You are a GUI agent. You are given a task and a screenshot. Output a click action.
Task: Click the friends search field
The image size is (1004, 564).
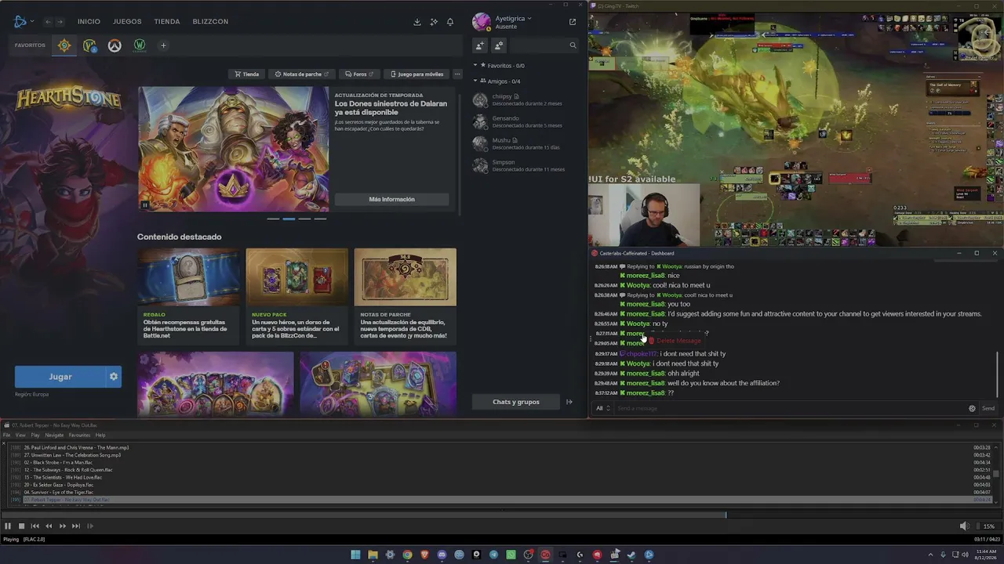[544, 45]
